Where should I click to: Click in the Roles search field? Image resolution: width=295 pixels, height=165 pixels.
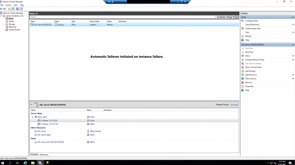click(122, 17)
